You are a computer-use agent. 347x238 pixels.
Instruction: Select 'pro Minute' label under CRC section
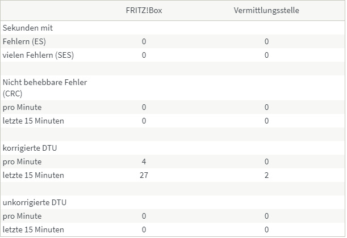(22, 107)
